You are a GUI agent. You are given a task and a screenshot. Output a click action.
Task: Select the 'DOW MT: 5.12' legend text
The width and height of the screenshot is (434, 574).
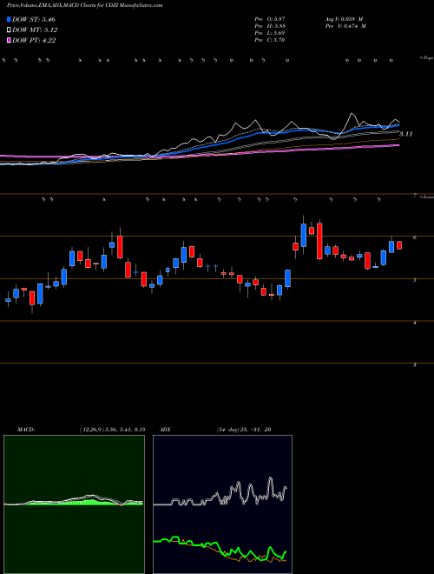pos(35,30)
